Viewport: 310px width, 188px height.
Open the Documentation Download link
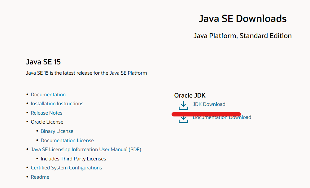222,118
